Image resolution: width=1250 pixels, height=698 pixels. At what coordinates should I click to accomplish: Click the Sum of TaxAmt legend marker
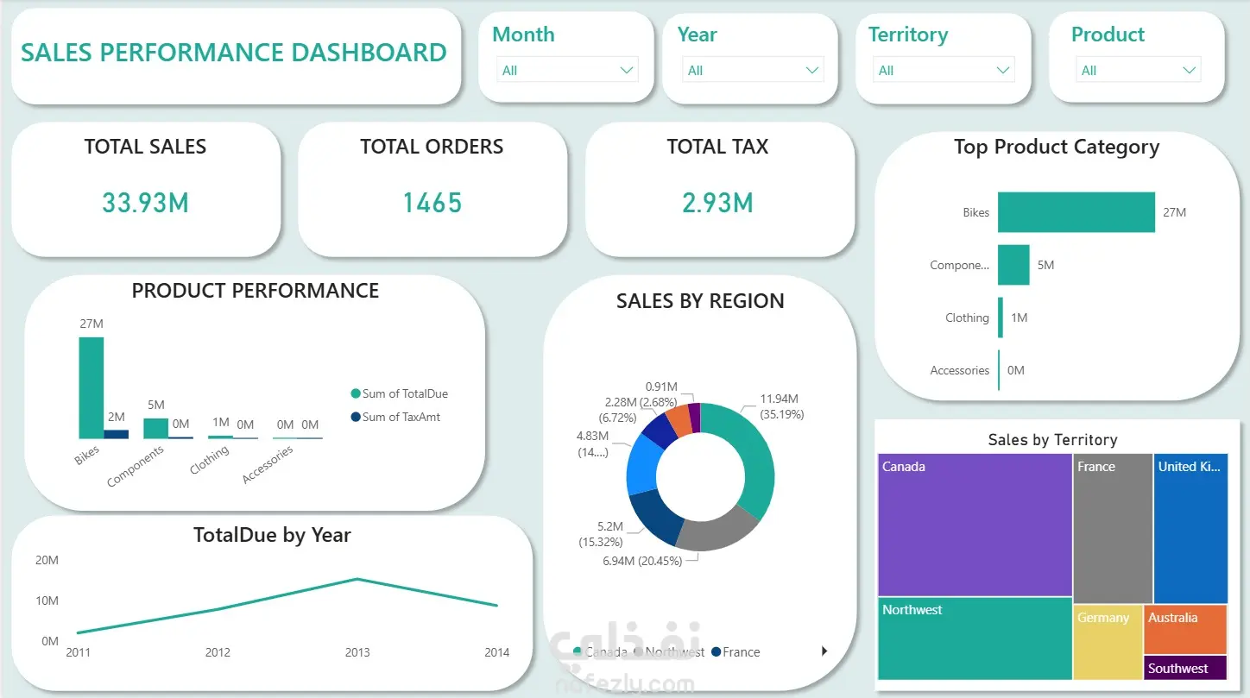coord(355,417)
